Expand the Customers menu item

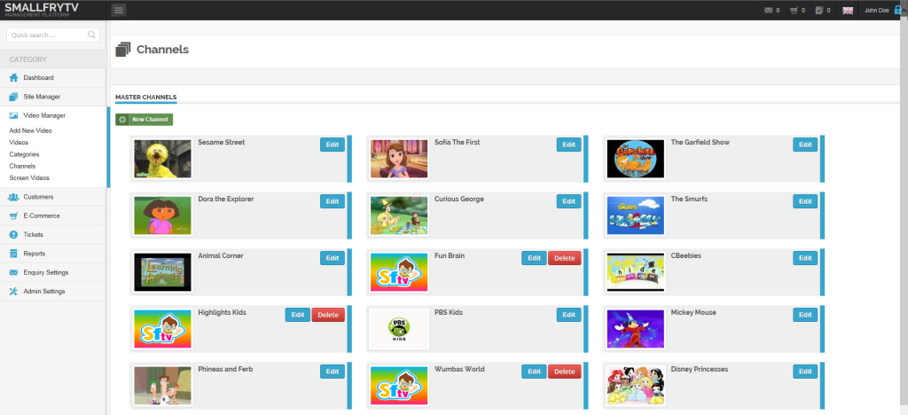pos(52,197)
